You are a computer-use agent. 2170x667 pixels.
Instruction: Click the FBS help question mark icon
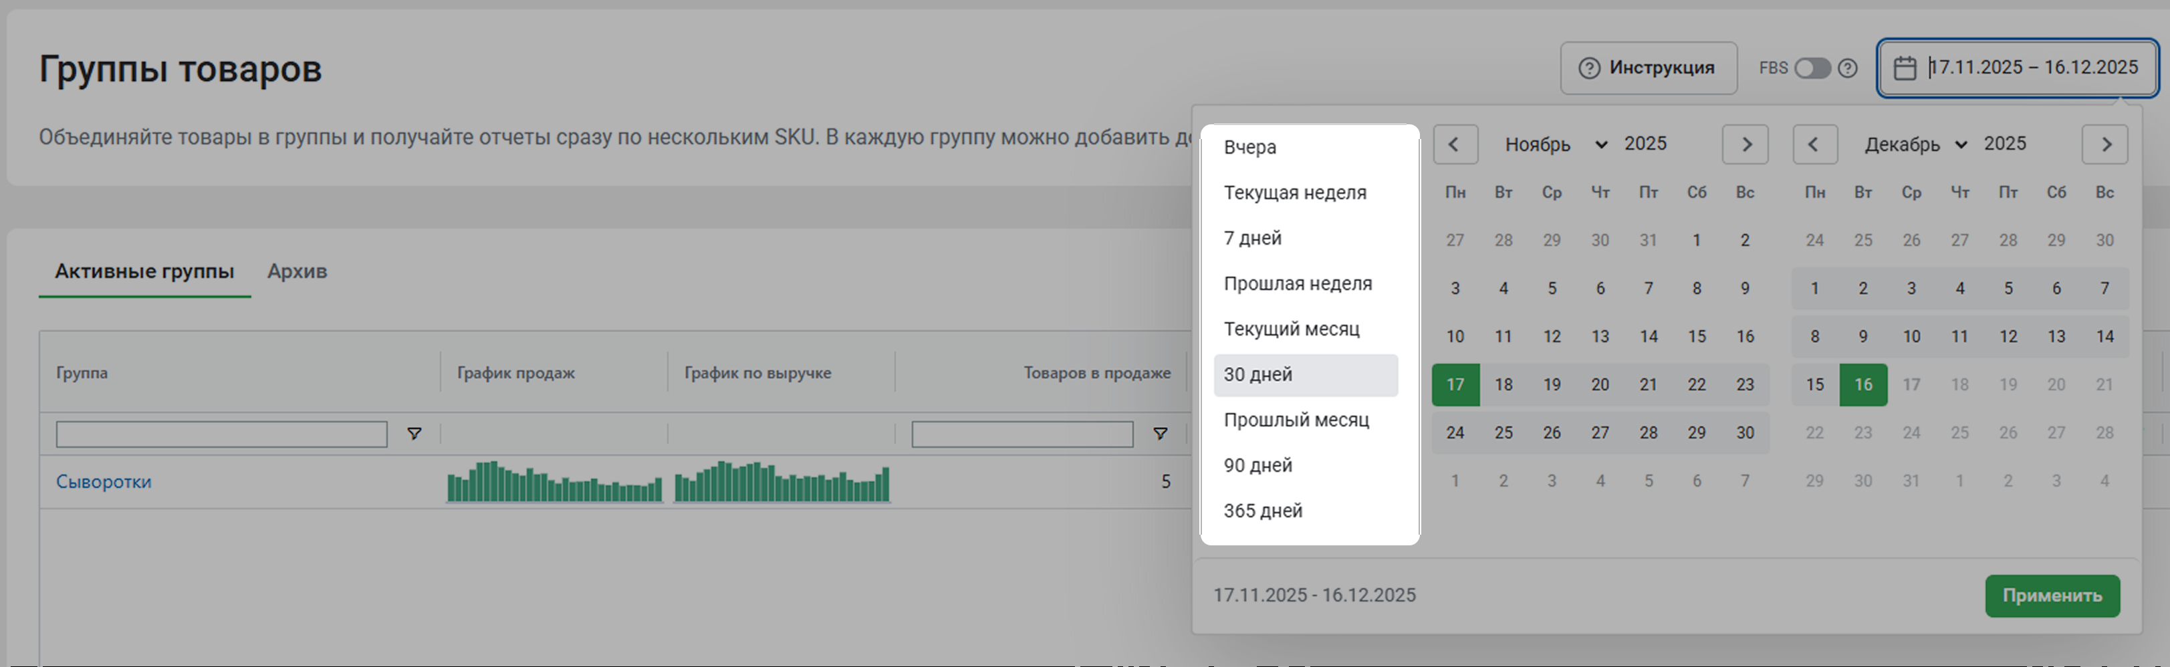[x=1847, y=68]
